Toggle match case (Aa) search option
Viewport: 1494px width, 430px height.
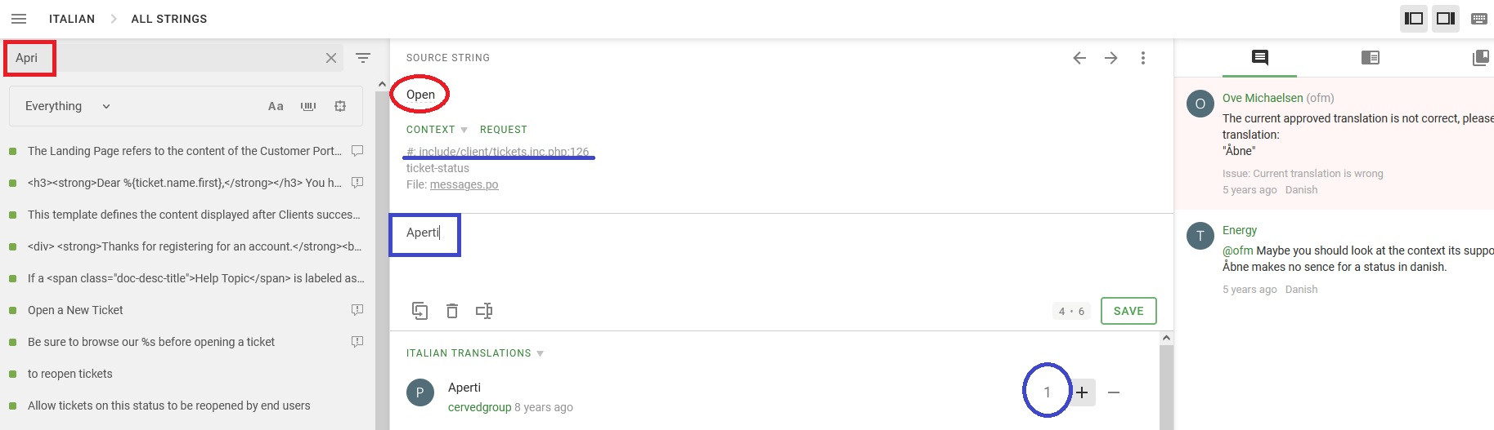pos(276,106)
